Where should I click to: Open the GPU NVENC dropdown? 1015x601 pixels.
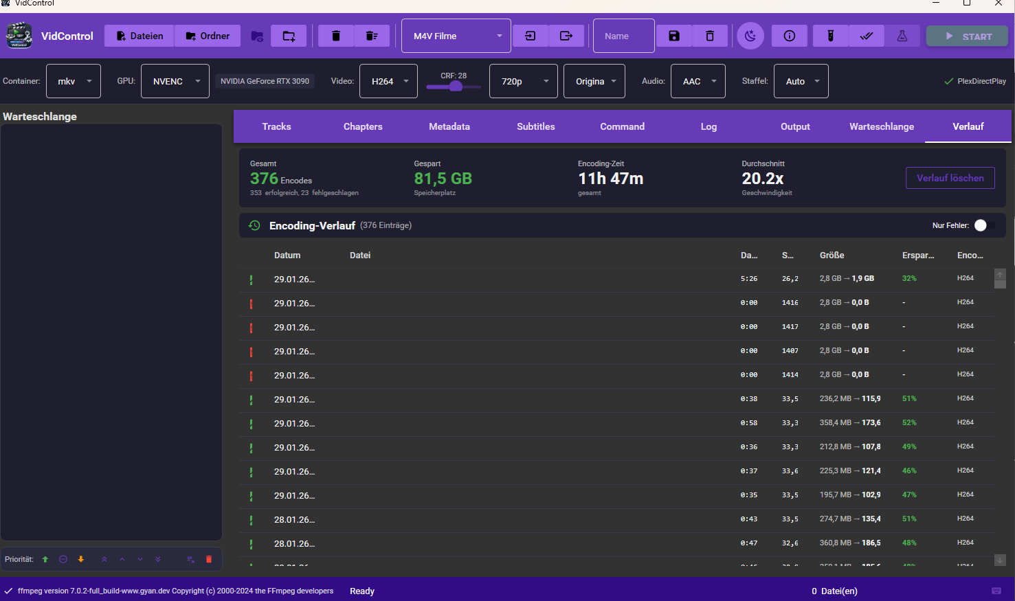click(x=175, y=81)
